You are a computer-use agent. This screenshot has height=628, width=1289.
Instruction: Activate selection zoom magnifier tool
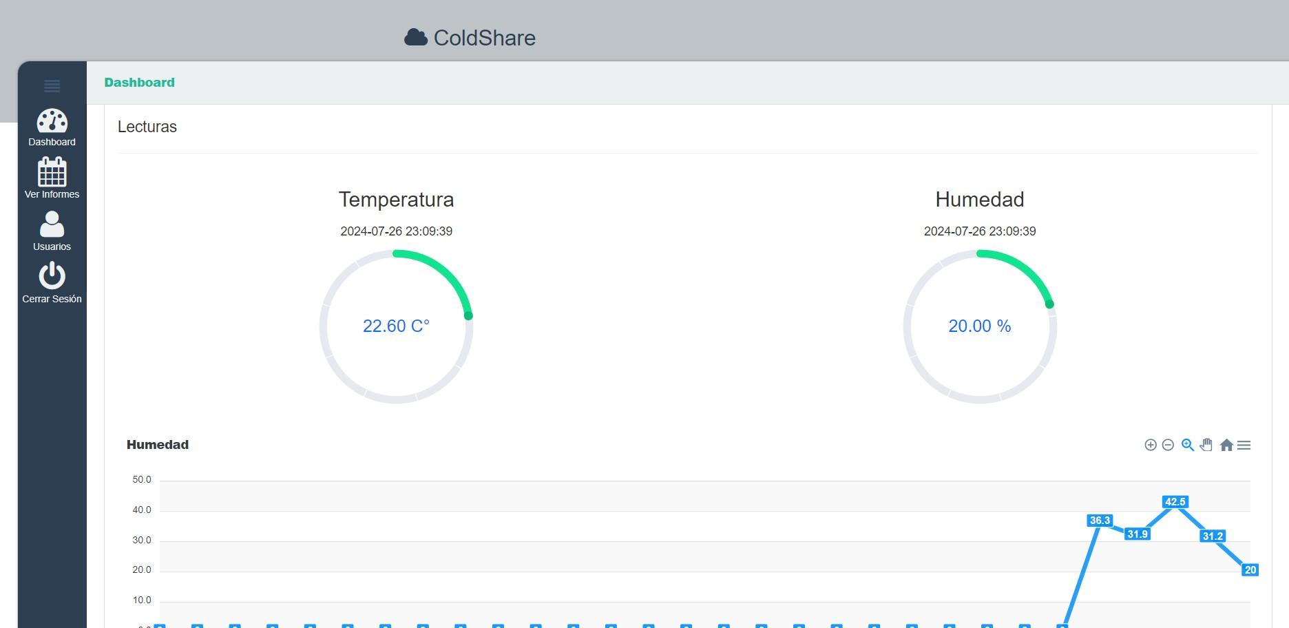click(1187, 445)
